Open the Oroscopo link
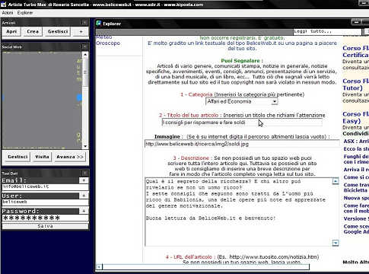The width and height of the screenshot is (369, 274). [108, 43]
